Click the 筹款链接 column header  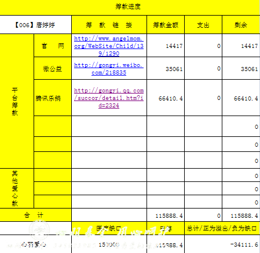(x=109, y=25)
